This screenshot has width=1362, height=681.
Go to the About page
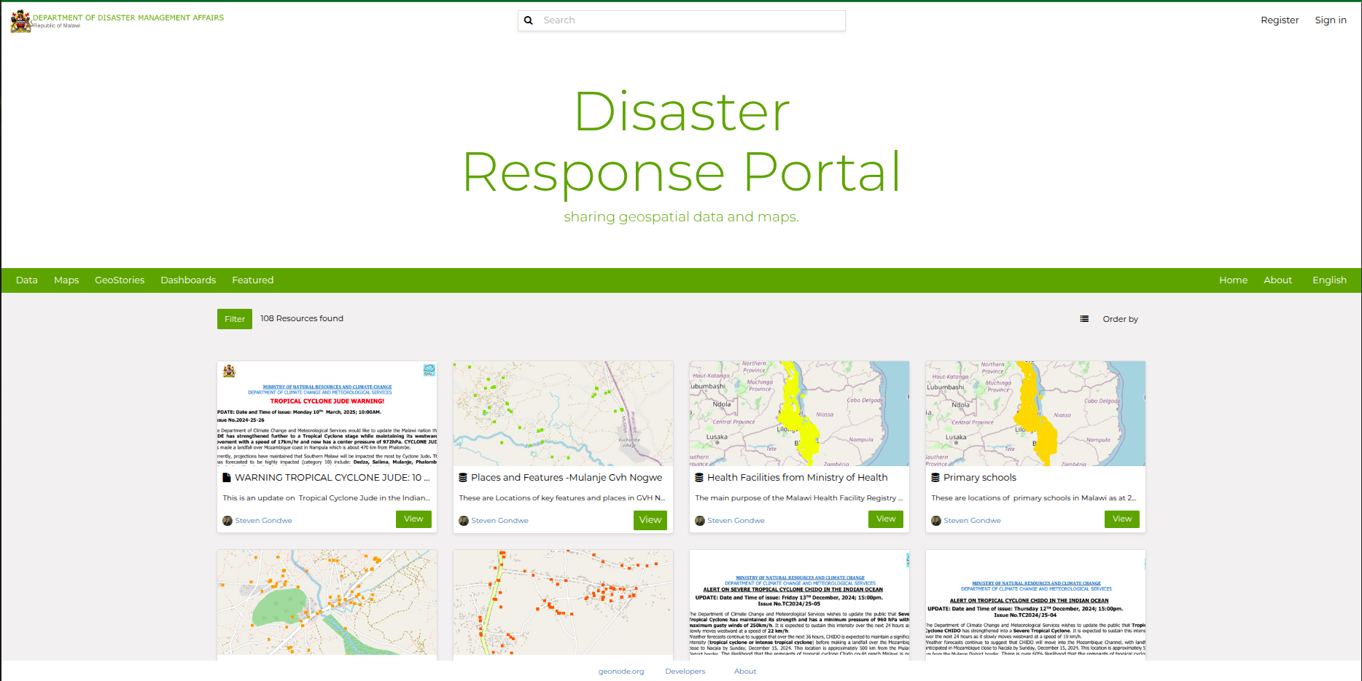click(1277, 280)
